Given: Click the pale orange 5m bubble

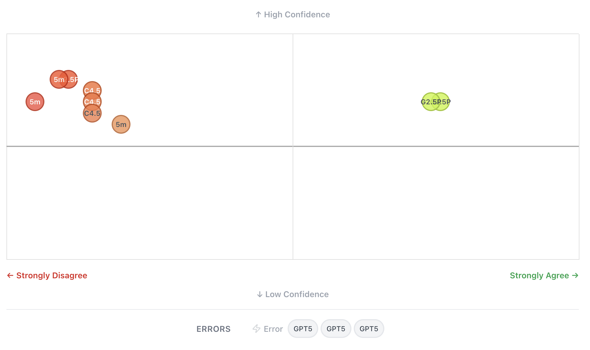Looking at the screenshot, I should [121, 124].
